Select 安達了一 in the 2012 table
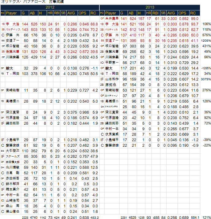The image size is (211, 219). 13,40
